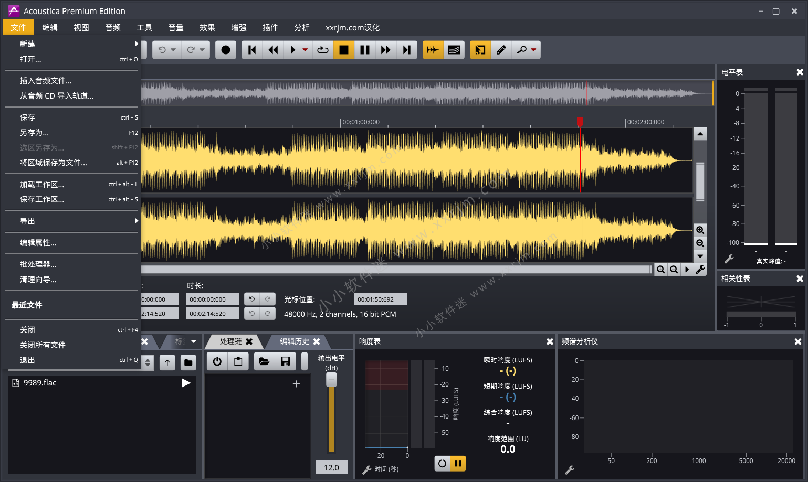The image size is (808, 482).
Task: Go up a folder in file browser
Action: point(167,362)
